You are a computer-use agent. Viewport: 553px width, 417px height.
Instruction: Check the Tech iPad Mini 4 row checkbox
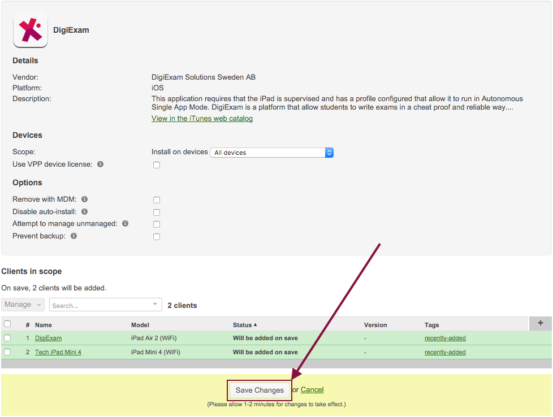7,352
